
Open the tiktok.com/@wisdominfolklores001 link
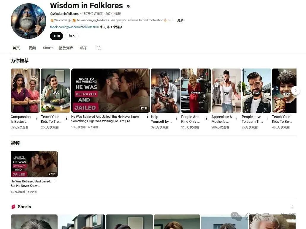[x=74, y=27]
